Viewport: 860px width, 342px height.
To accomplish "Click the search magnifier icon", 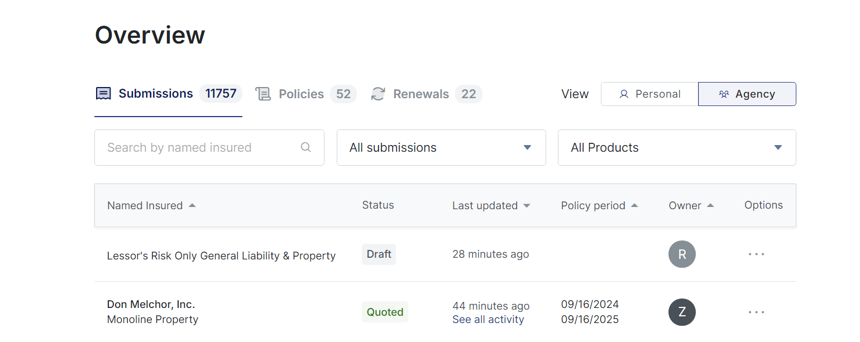I will 305,147.
